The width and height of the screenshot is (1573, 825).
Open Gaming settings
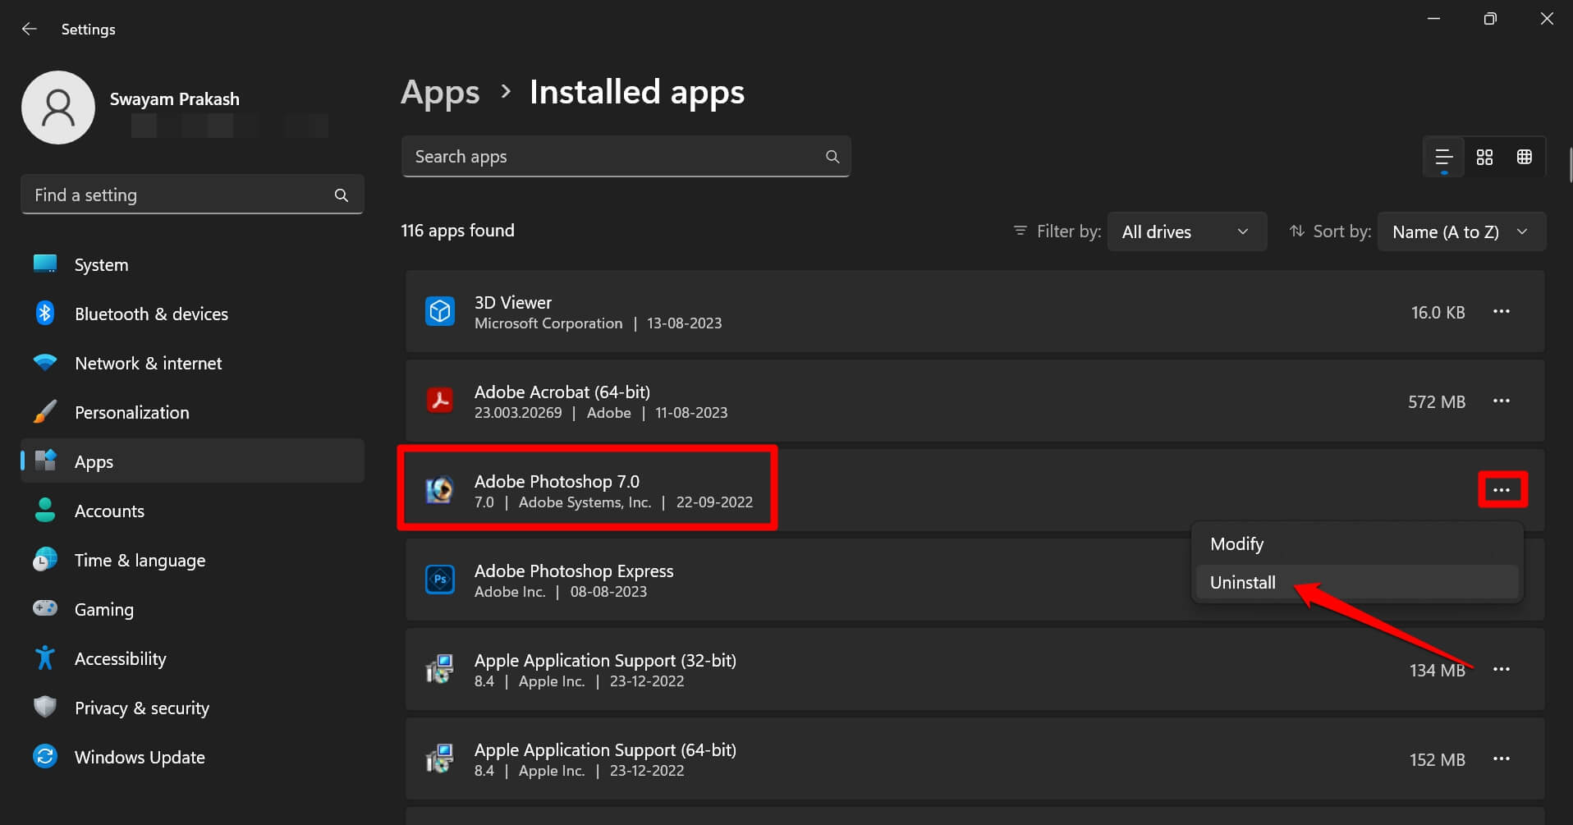coord(193,609)
